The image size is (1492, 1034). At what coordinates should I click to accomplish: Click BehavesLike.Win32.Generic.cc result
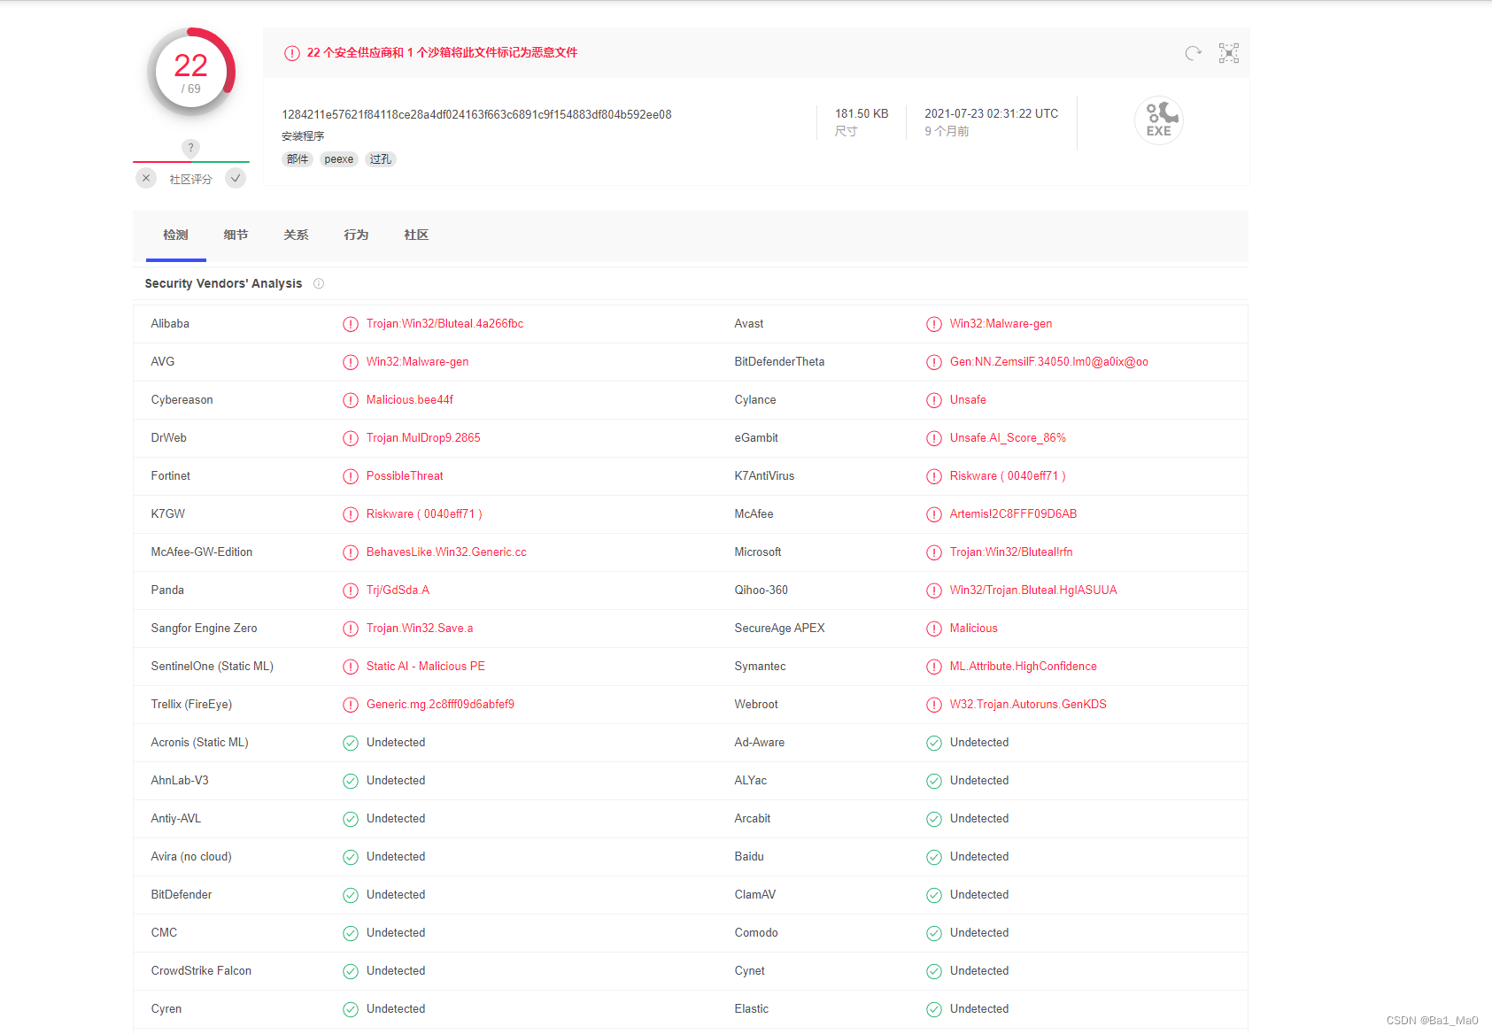(x=446, y=552)
